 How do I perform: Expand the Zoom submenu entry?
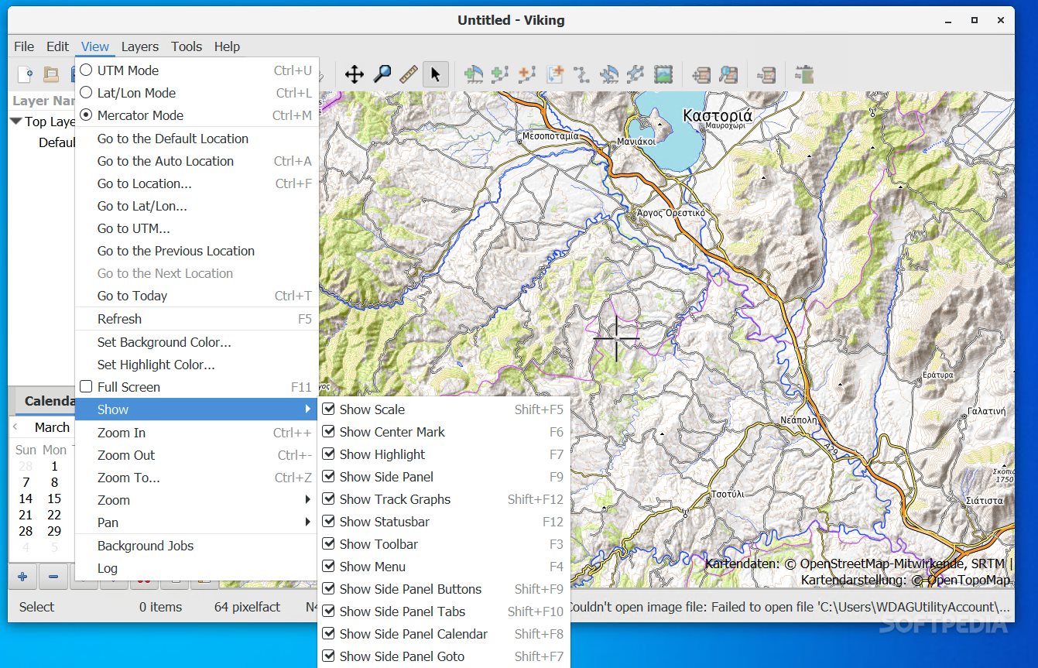point(197,500)
